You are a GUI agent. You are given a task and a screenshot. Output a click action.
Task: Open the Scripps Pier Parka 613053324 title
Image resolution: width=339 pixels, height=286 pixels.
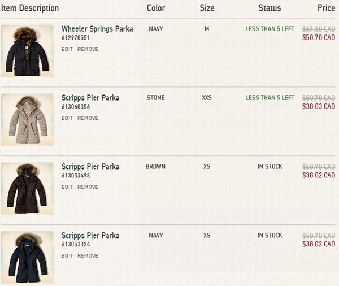[x=90, y=236]
